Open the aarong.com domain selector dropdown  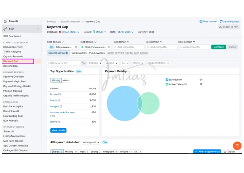point(91,142)
